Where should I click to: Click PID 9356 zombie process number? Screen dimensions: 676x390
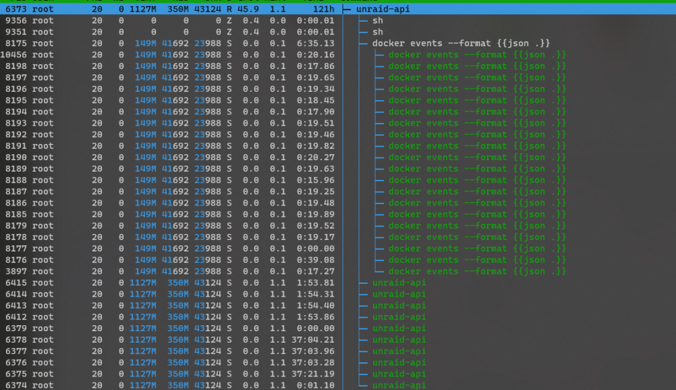coord(16,20)
